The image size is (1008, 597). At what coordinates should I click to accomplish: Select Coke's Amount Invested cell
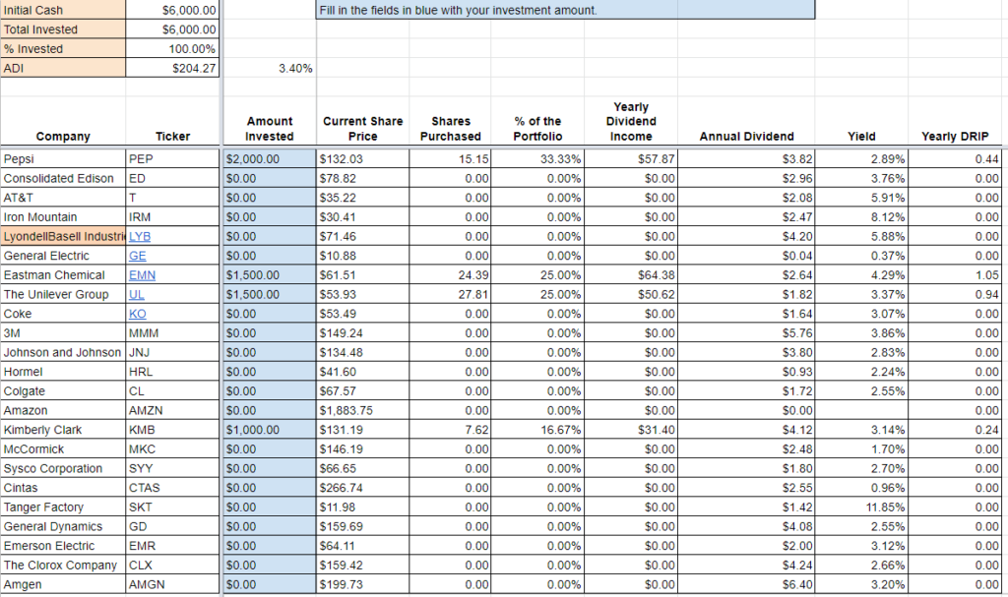pos(270,314)
